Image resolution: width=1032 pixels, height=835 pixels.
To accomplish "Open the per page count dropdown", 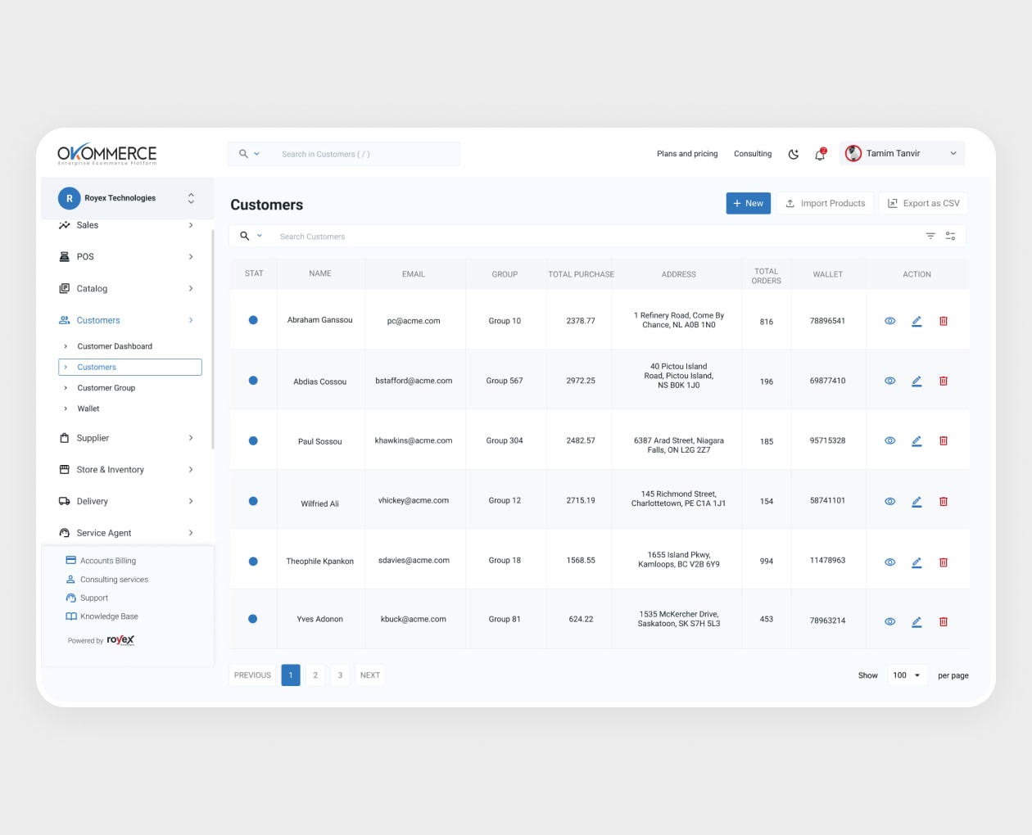I will 907,675.
